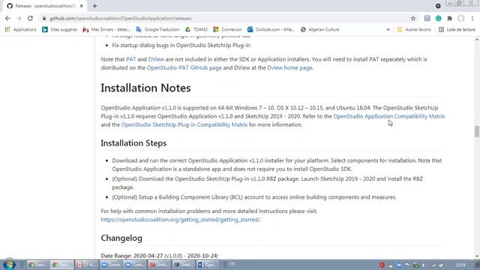Click the red tray notification icon

(382, 265)
